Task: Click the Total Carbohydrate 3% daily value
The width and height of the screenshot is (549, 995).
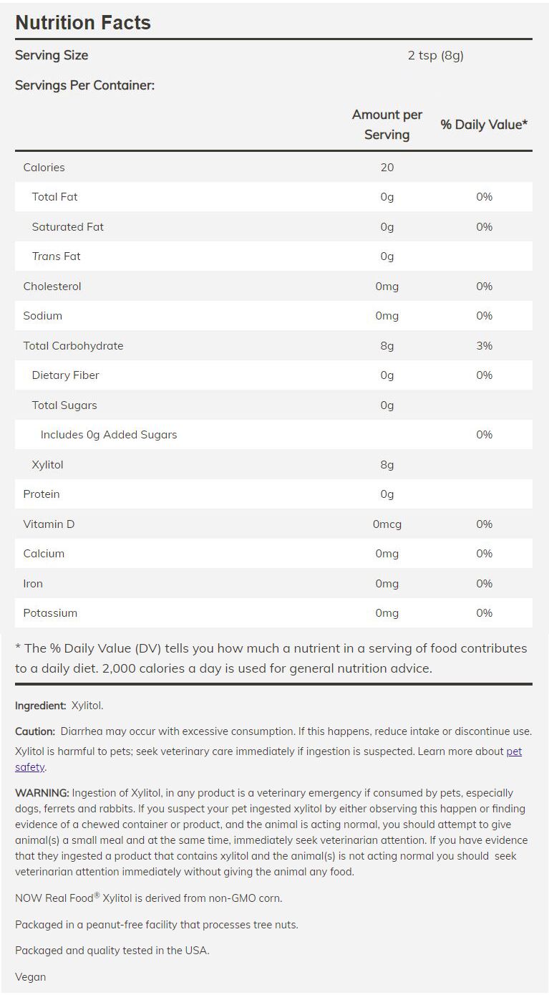Action: coord(484,345)
